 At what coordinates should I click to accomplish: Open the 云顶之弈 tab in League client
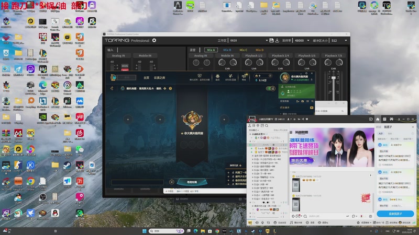[159, 78]
